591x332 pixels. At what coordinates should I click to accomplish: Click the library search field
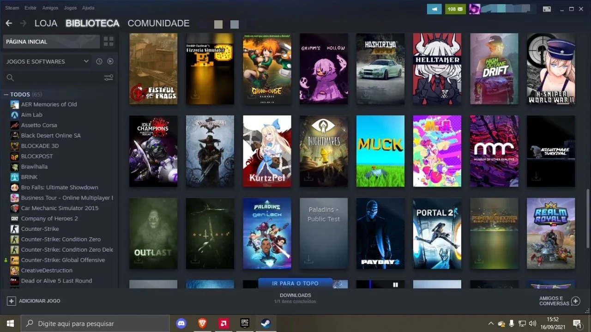[x=59, y=78]
